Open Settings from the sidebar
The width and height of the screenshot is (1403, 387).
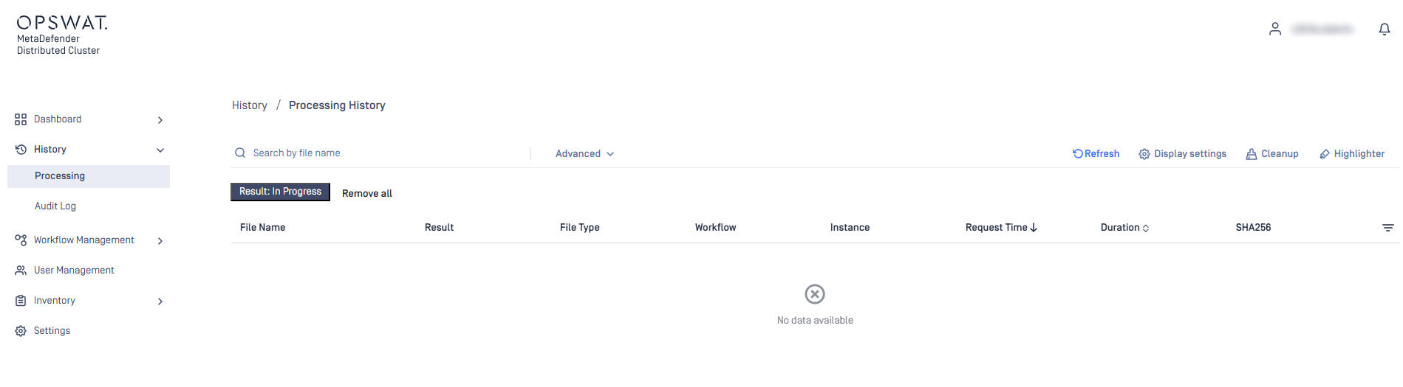52,331
